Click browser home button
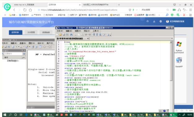 [30, 10]
